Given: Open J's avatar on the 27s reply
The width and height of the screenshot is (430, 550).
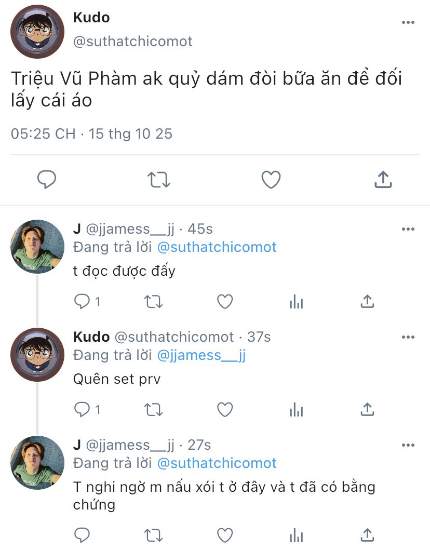Looking at the screenshot, I should pos(37,463).
